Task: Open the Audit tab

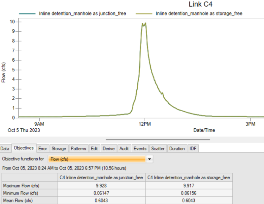Action: point(124,149)
